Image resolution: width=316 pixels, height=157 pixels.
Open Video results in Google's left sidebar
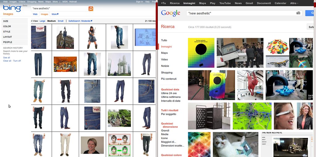164,59
